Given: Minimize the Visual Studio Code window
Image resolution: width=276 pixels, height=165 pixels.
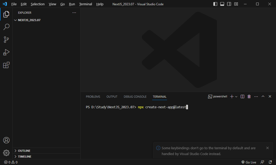Looking at the screenshot, I should 245,4.
